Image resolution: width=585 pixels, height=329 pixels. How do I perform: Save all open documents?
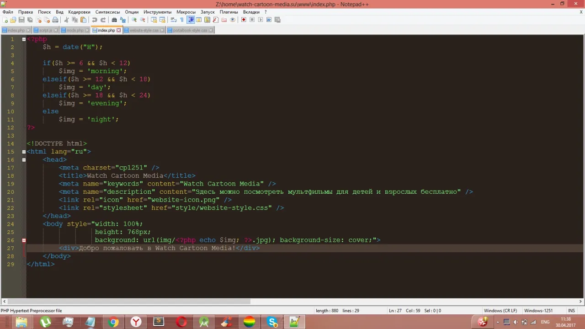[x=29, y=20]
